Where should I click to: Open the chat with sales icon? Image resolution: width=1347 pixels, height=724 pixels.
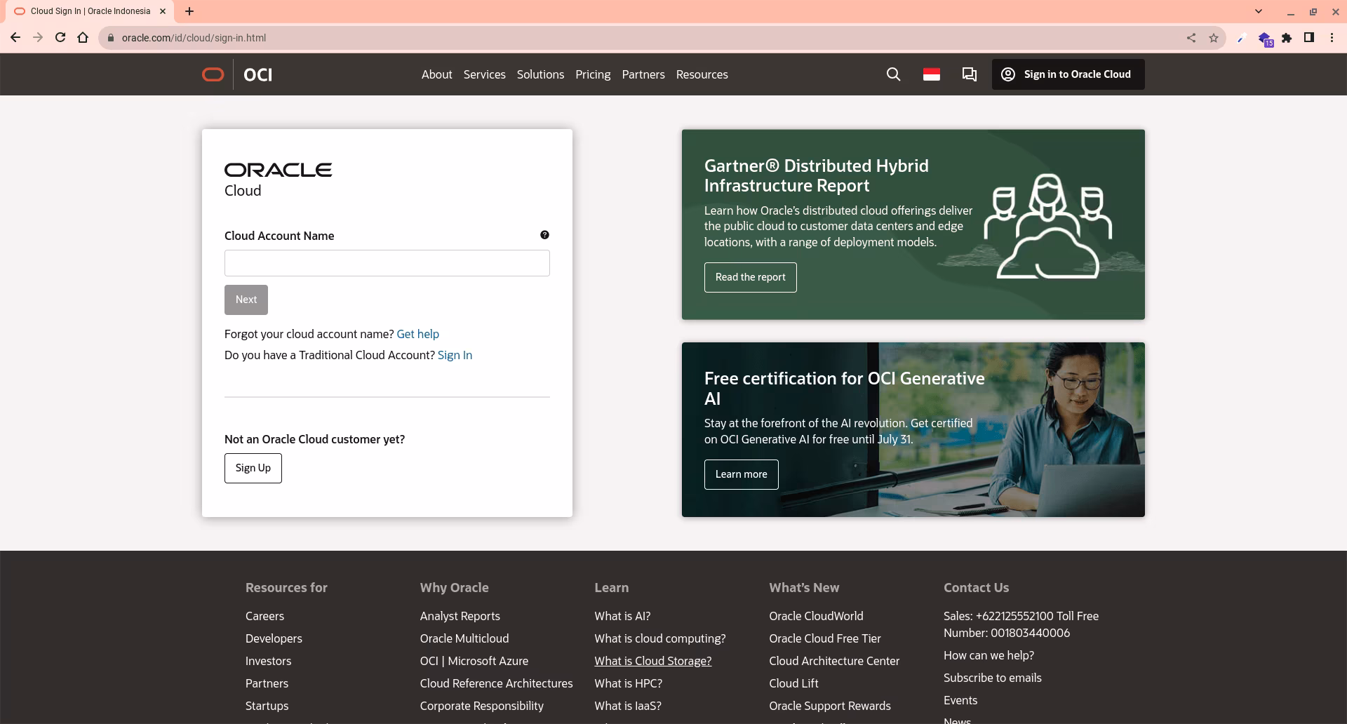pyautogui.click(x=970, y=74)
